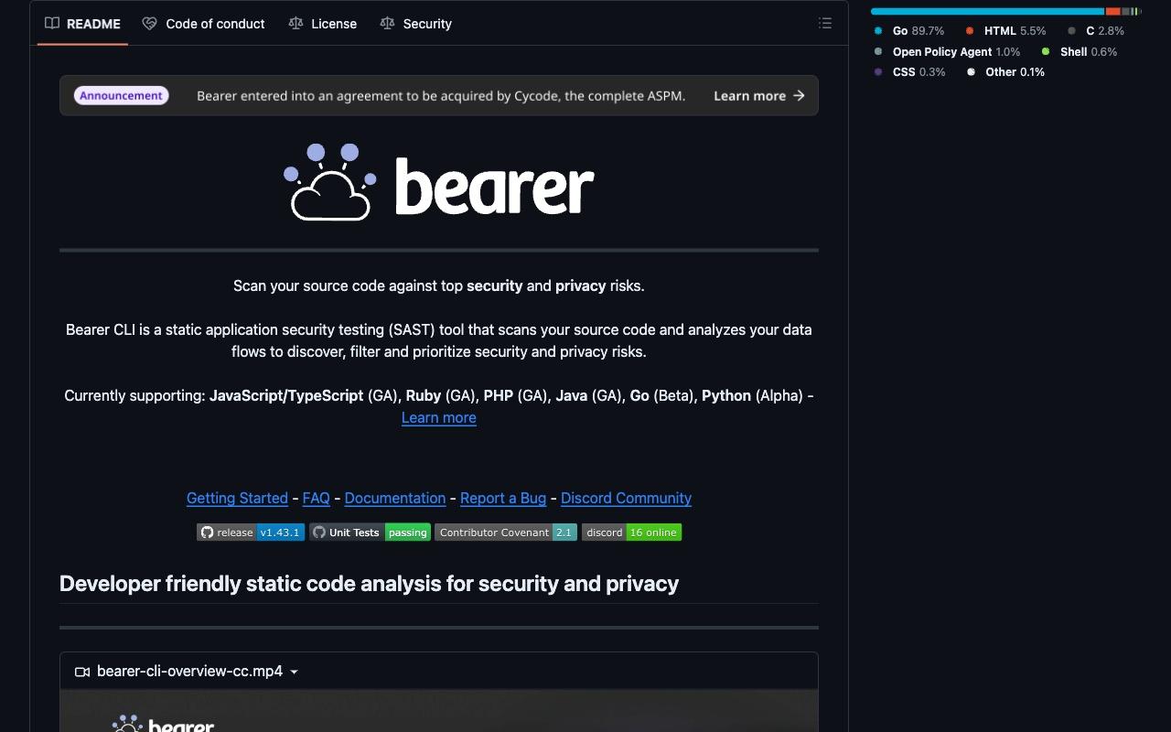Click the bearer video preview thumbnail
Screen dimensions: 1171x732
click(x=439, y=711)
